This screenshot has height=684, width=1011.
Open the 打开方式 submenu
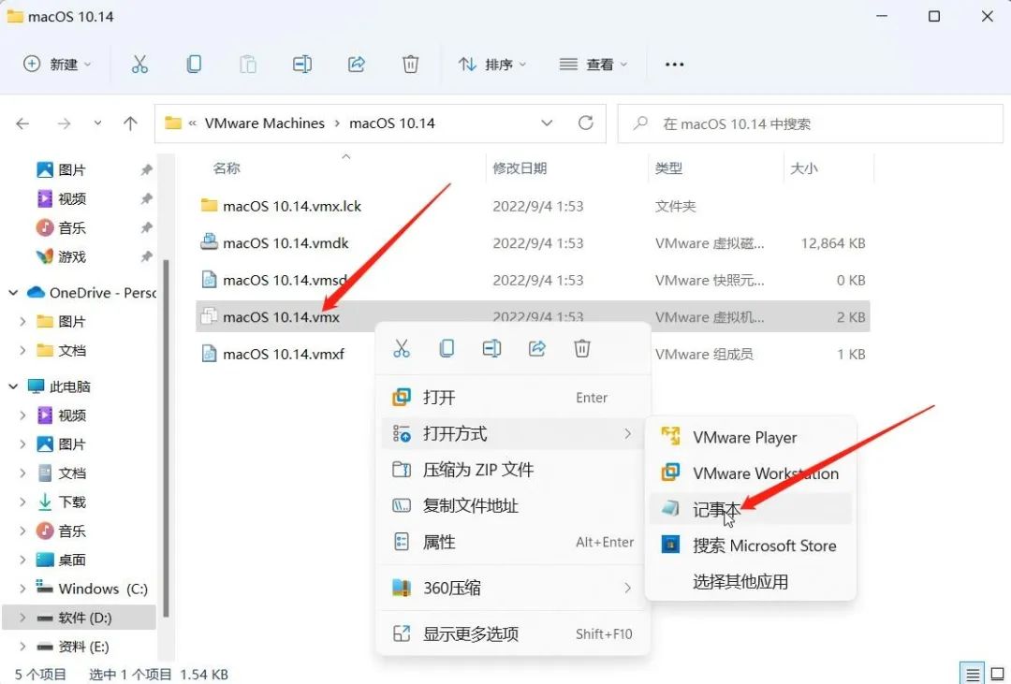pyautogui.click(x=514, y=434)
